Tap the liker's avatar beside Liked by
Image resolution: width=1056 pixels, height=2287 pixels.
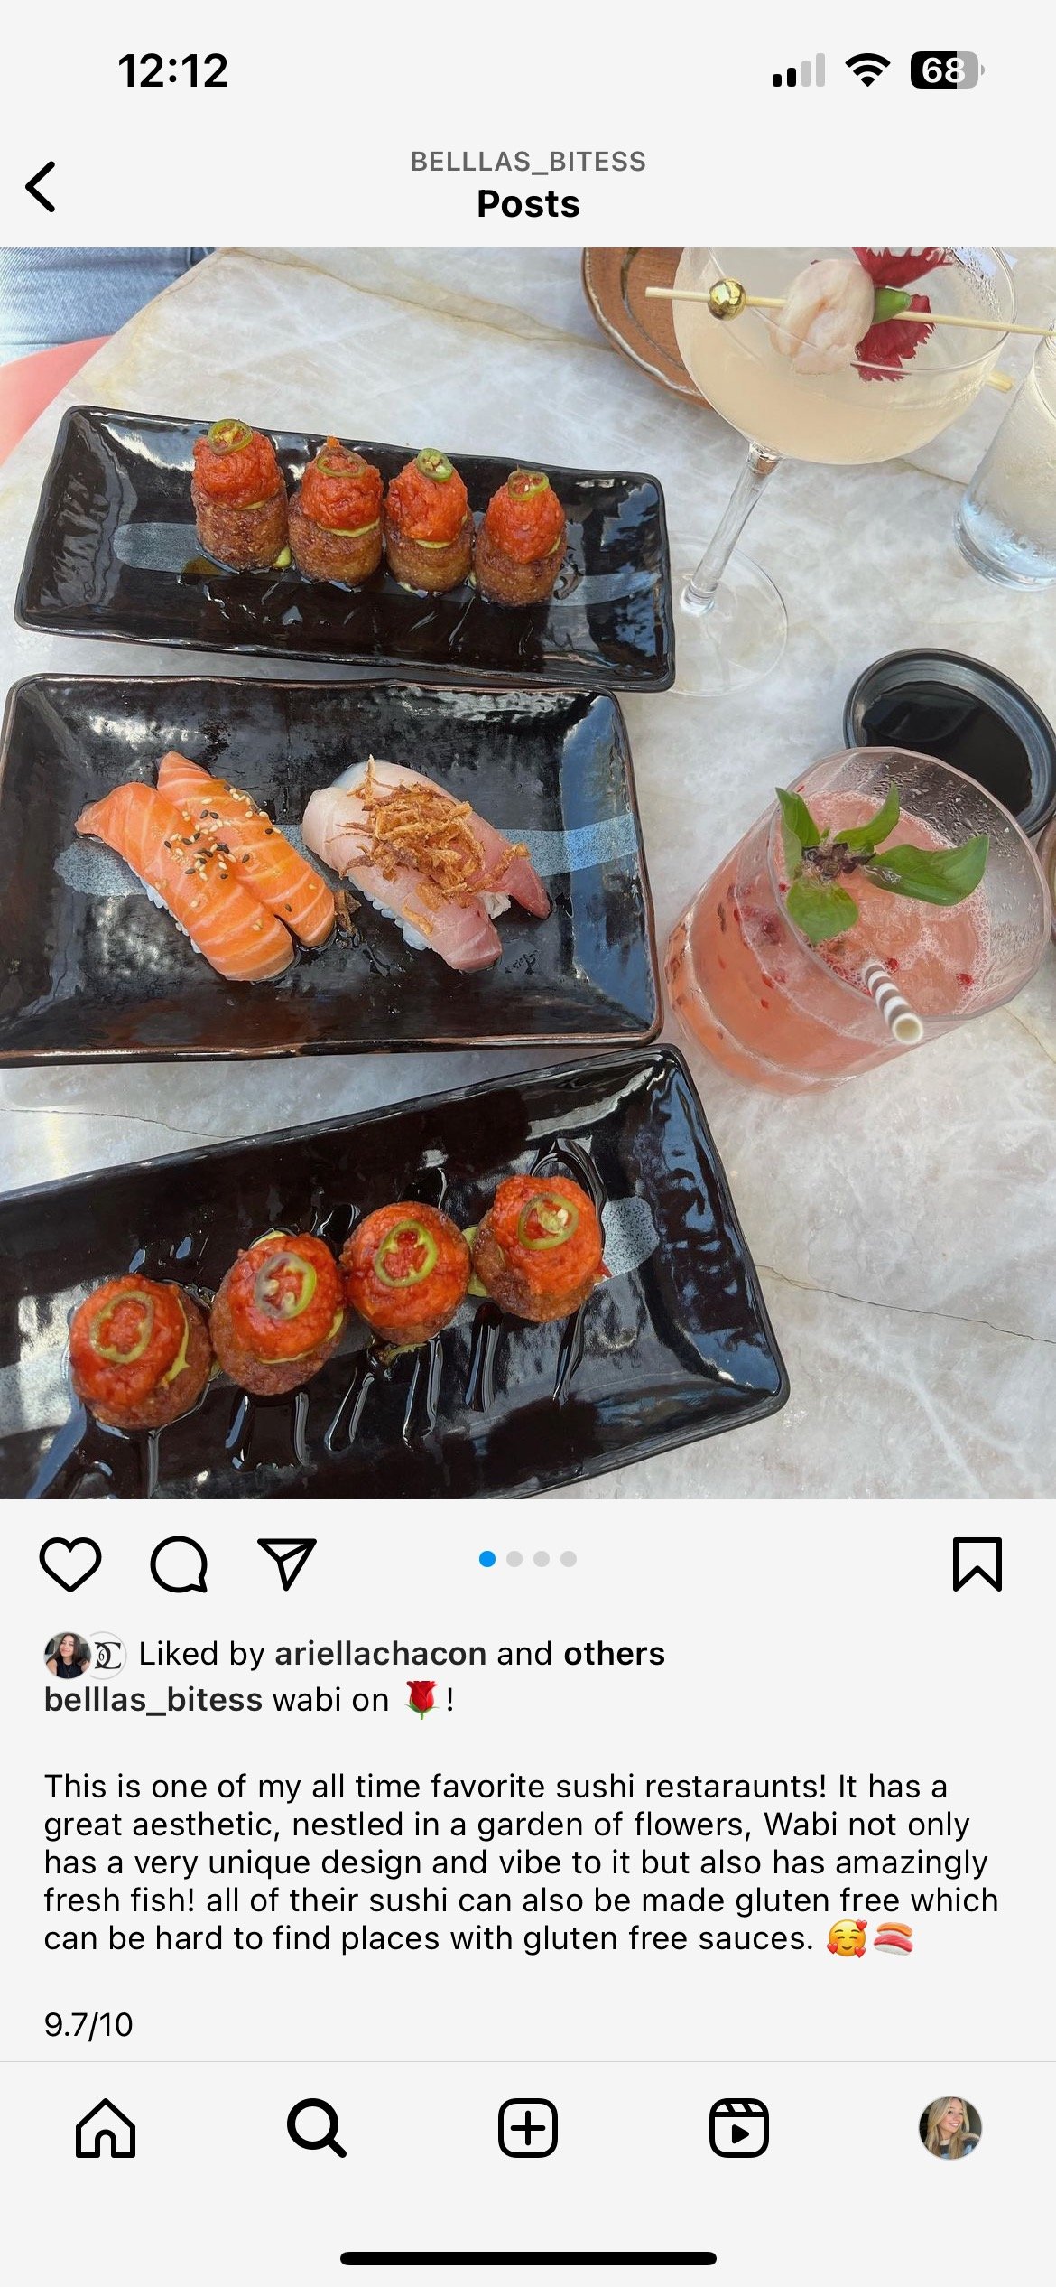pyautogui.click(x=67, y=1655)
